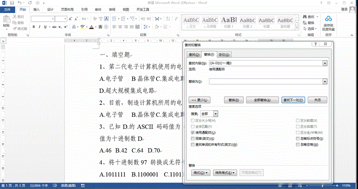Open the Special format (特殊格式) dropdown
The height and width of the screenshot is (189, 358).
[226, 173]
